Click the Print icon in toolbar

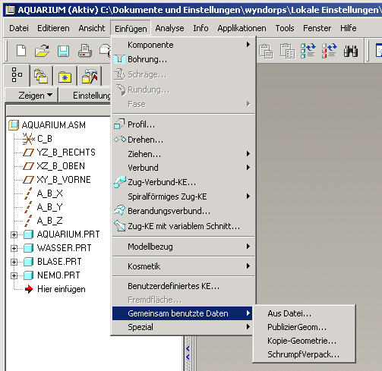(x=84, y=51)
